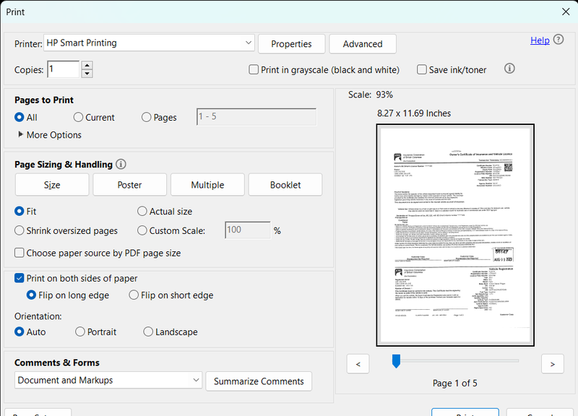The height and width of the screenshot is (416, 578).
Task: Click the printer Properties button
Action: [x=291, y=44]
